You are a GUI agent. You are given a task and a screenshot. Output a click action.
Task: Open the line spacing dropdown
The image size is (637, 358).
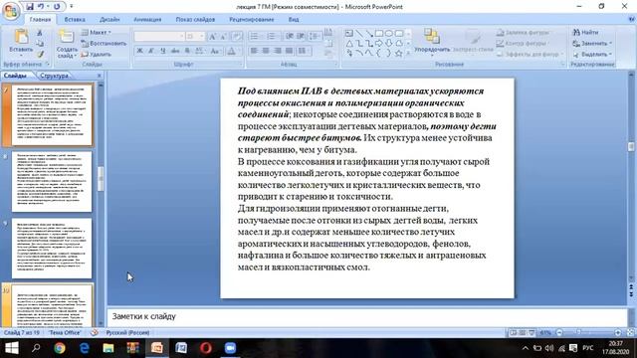pyautogui.click(x=315, y=37)
